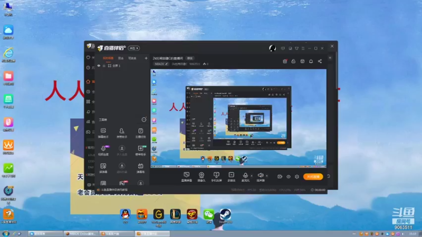422x237 pixels.
Task: Edit the NBA2K category tag
Action: [161, 64]
